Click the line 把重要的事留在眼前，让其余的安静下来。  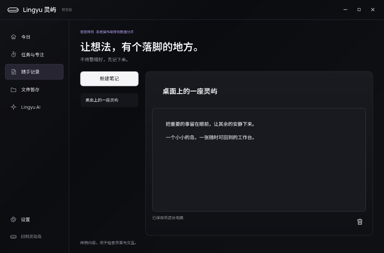tap(211, 124)
